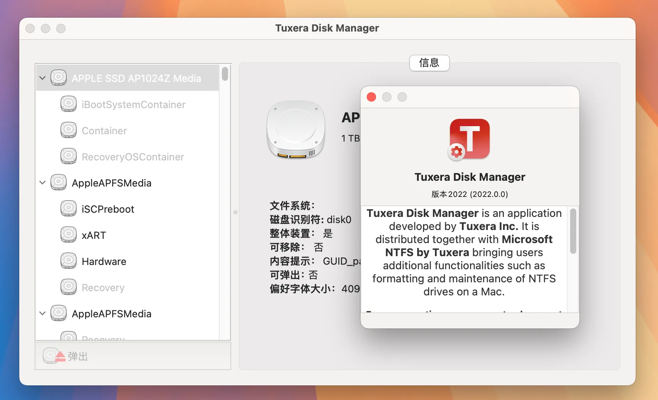Viewport: 658px width, 400px height.
Task: Switch to the 信息 tab
Action: (x=429, y=63)
